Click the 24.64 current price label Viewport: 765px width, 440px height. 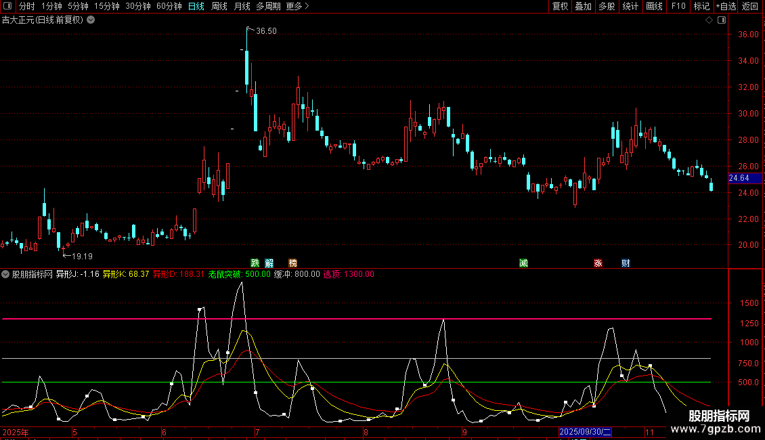739,178
